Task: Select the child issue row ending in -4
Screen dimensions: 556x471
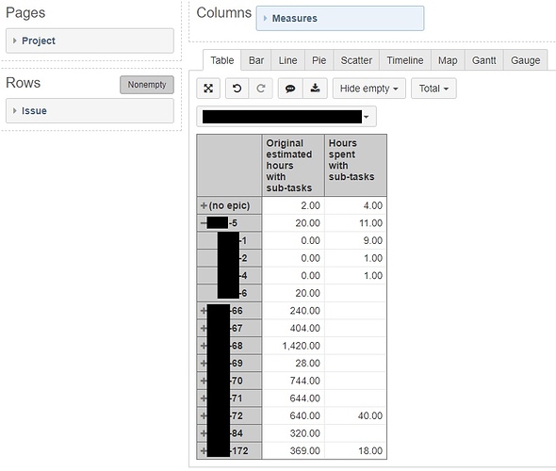Action: coord(229,276)
